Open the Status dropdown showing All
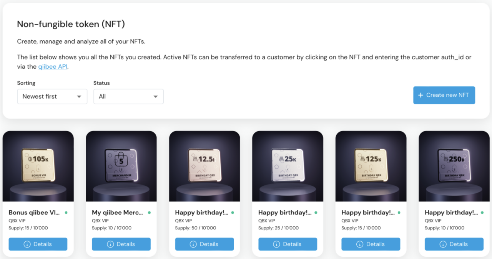This screenshot has width=492, height=259. (x=128, y=96)
